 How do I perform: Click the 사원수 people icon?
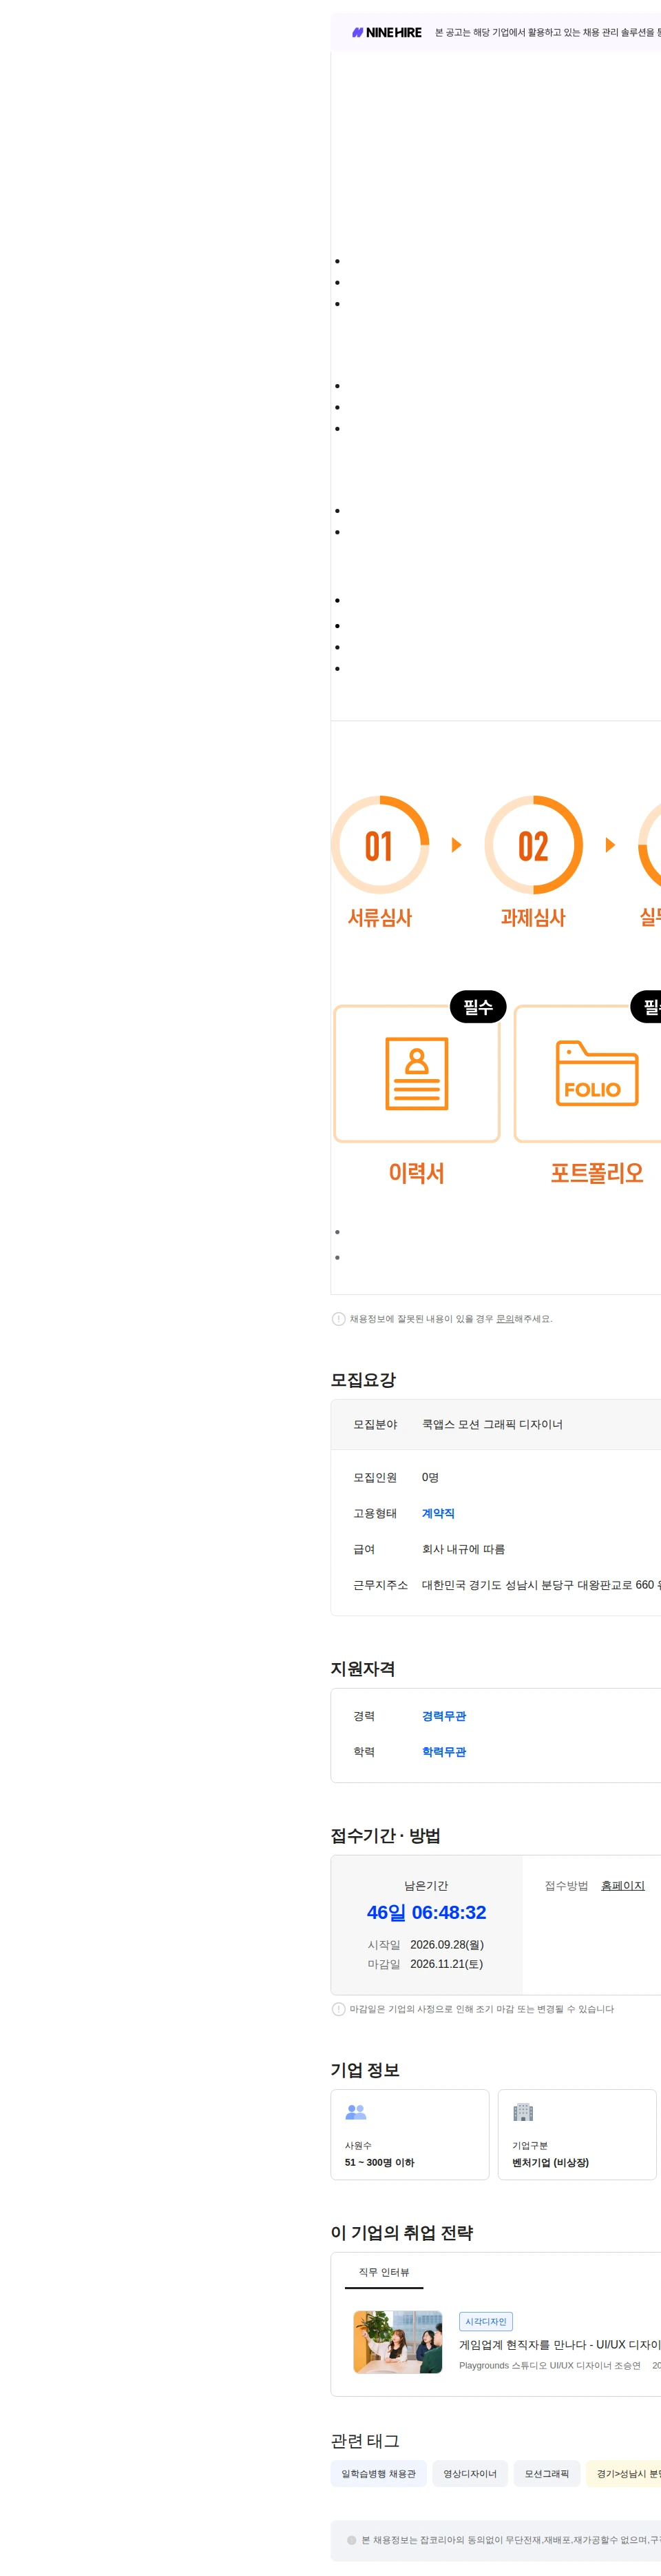click(x=355, y=2112)
